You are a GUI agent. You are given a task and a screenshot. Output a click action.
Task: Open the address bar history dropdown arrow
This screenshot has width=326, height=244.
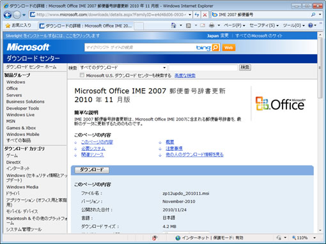(190, 15)
